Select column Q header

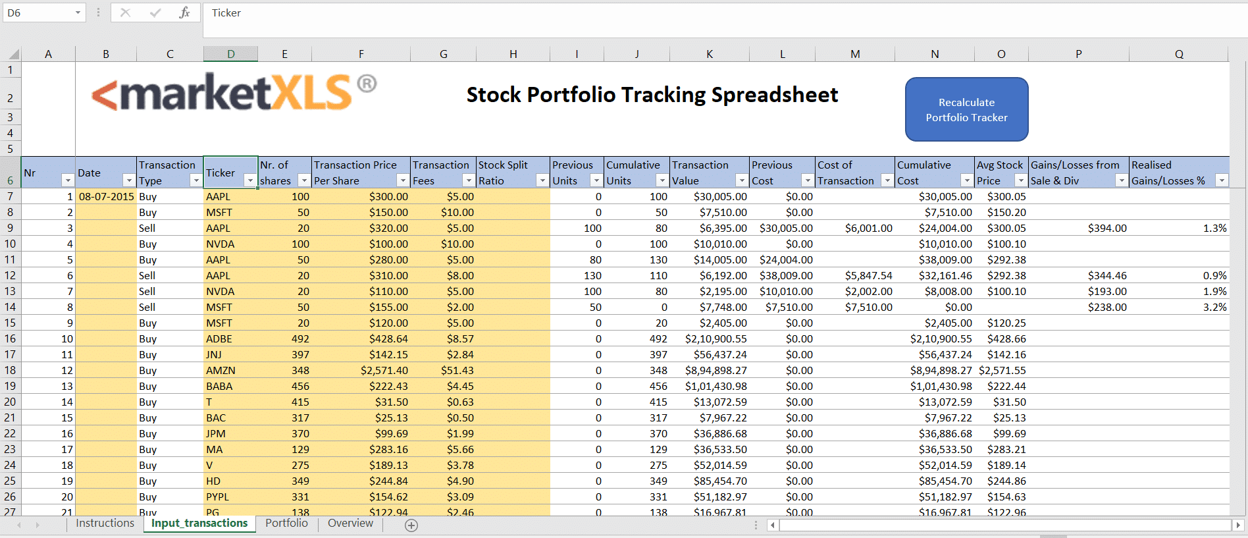coord(1179,54)
